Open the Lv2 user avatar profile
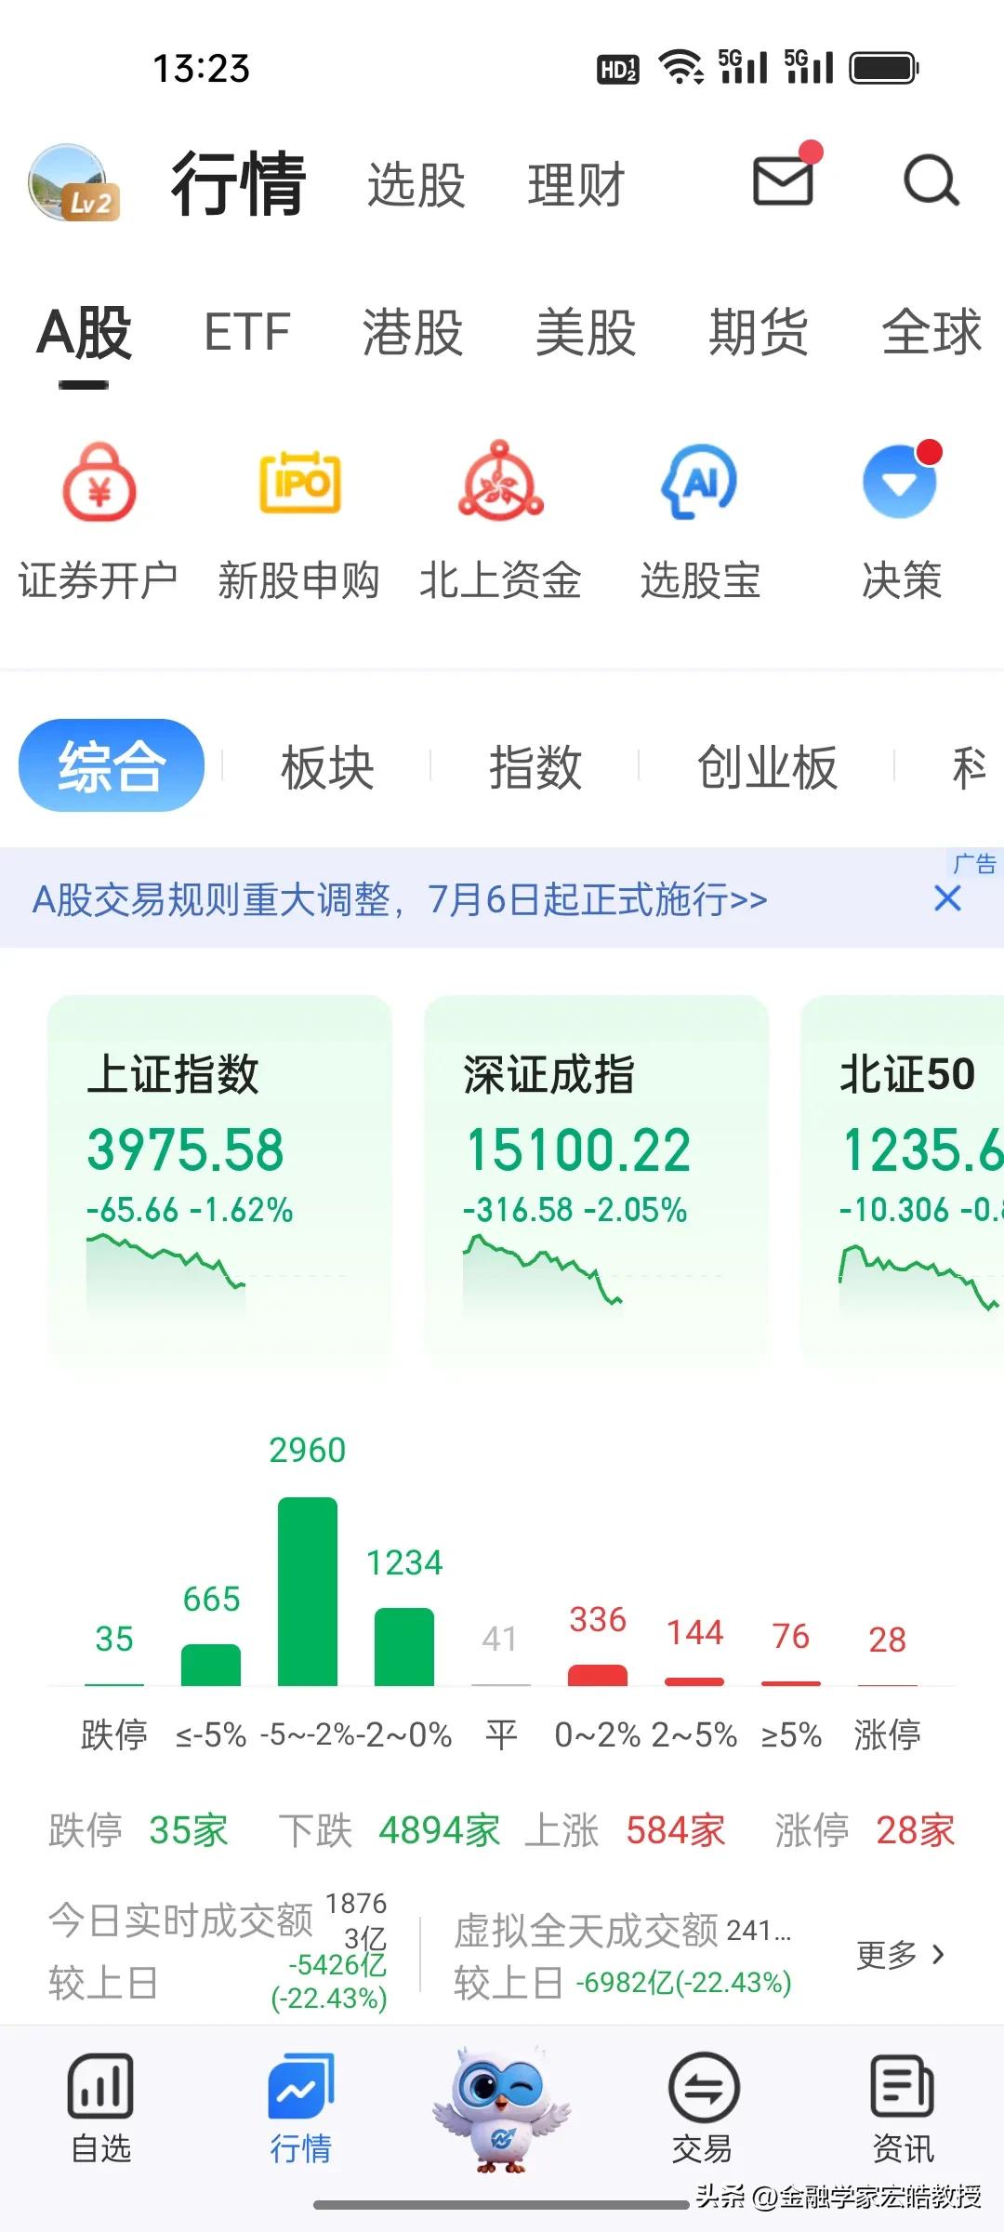Viewport: 1004px width, 2232px height. point(74,182)
